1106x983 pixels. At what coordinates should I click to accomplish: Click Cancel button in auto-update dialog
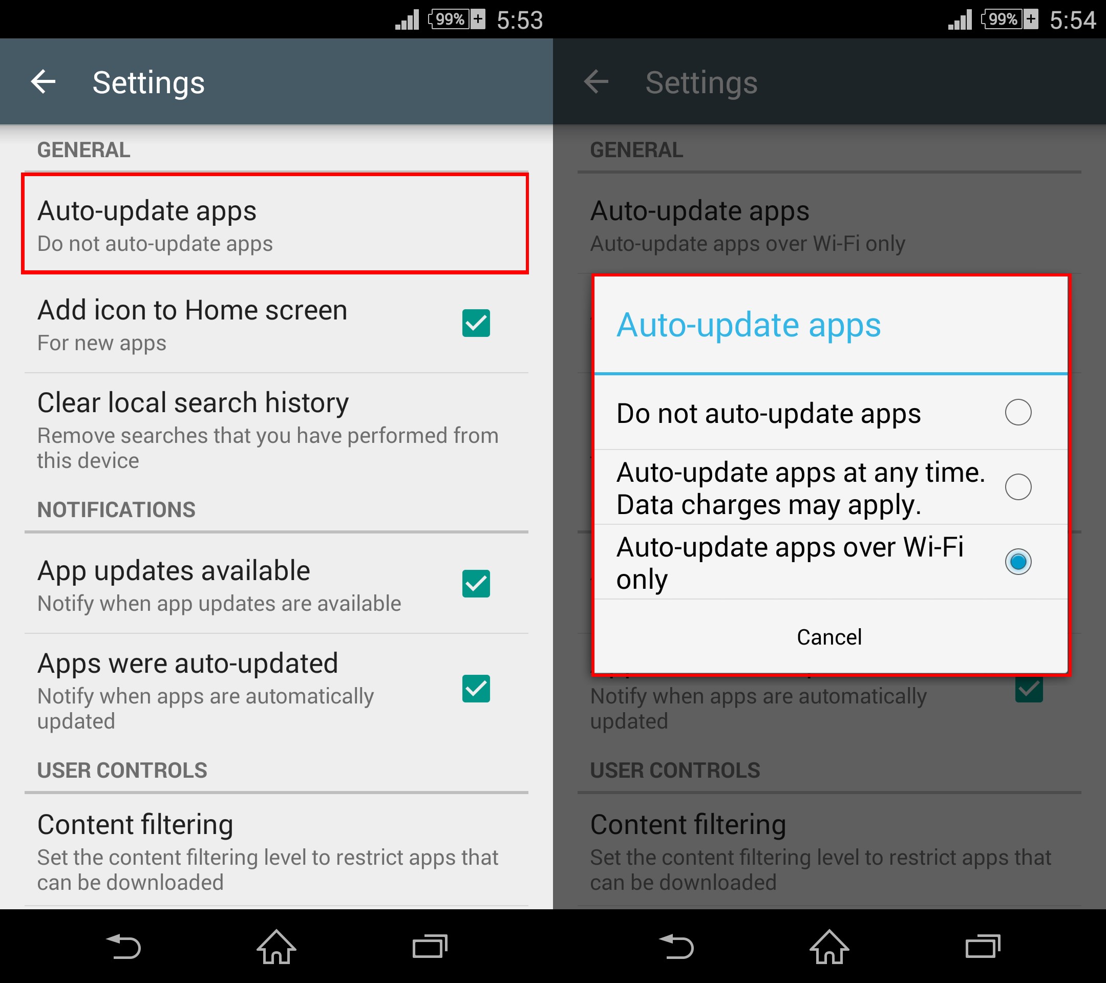tap(829, 636)
